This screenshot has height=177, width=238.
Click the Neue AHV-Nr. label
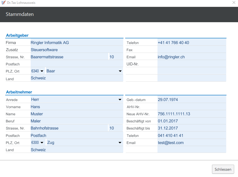(138, 114)
